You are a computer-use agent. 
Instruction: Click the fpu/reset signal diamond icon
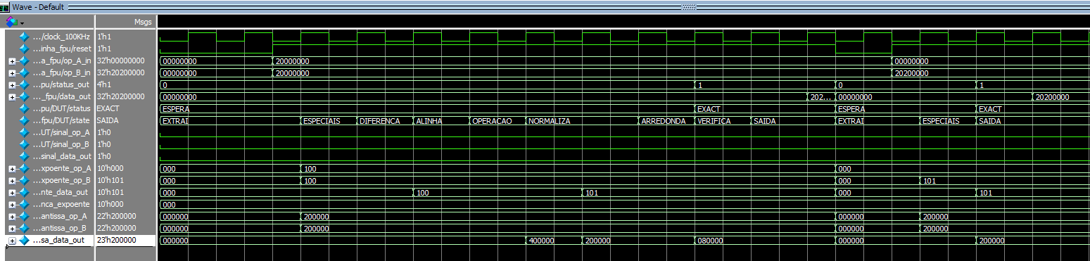[x=25, y=49]
